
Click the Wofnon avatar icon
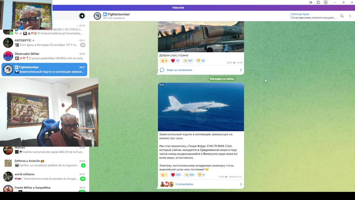coord(8,150)
